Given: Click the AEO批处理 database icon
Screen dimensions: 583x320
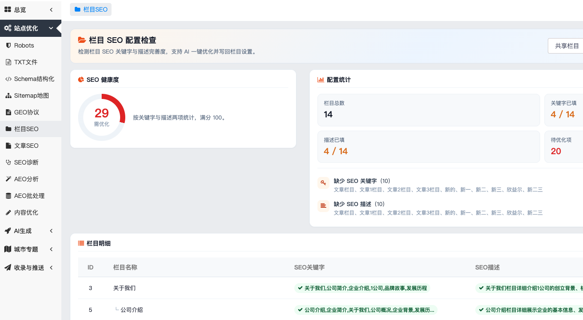Looking at the screenshot, I should [8, 196].
